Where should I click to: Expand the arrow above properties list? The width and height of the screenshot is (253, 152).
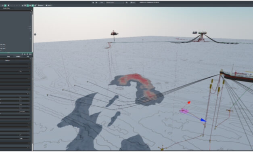(x=30, y=59)
